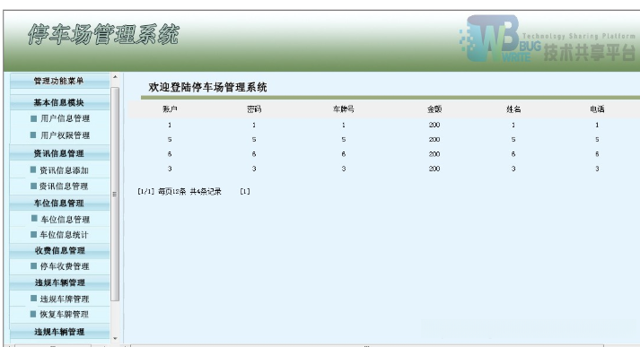Click the square icon beside 停车收费管理

pyautogui.click(x=34, y=266)
